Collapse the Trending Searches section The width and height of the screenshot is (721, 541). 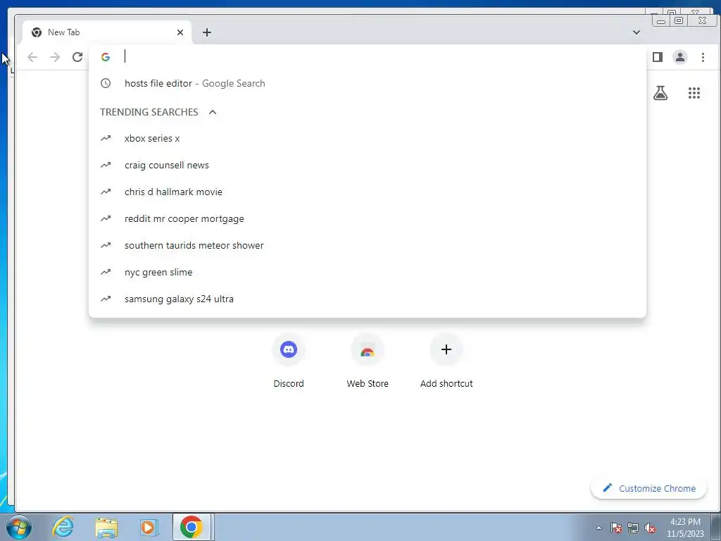point(213,112)
